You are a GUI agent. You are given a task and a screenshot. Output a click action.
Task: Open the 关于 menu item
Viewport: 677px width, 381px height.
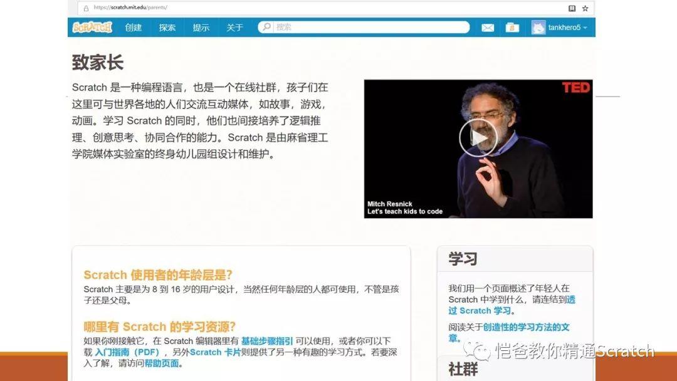234,28
